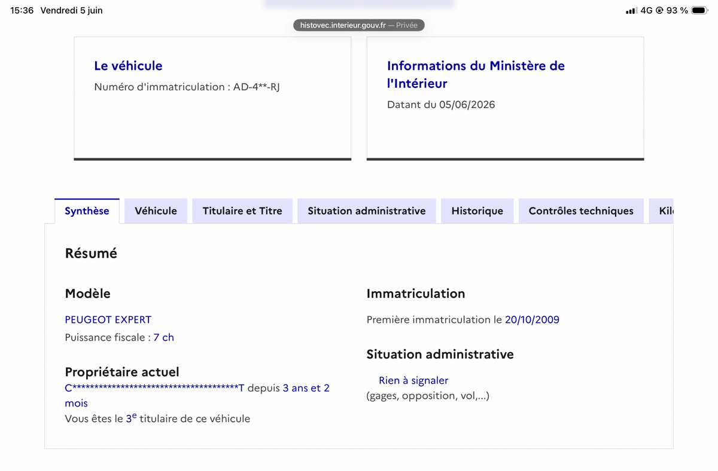Click the Rien à signaler status text
The height and width of the screenshot is (471, 718).
click(x=413, y=381)
